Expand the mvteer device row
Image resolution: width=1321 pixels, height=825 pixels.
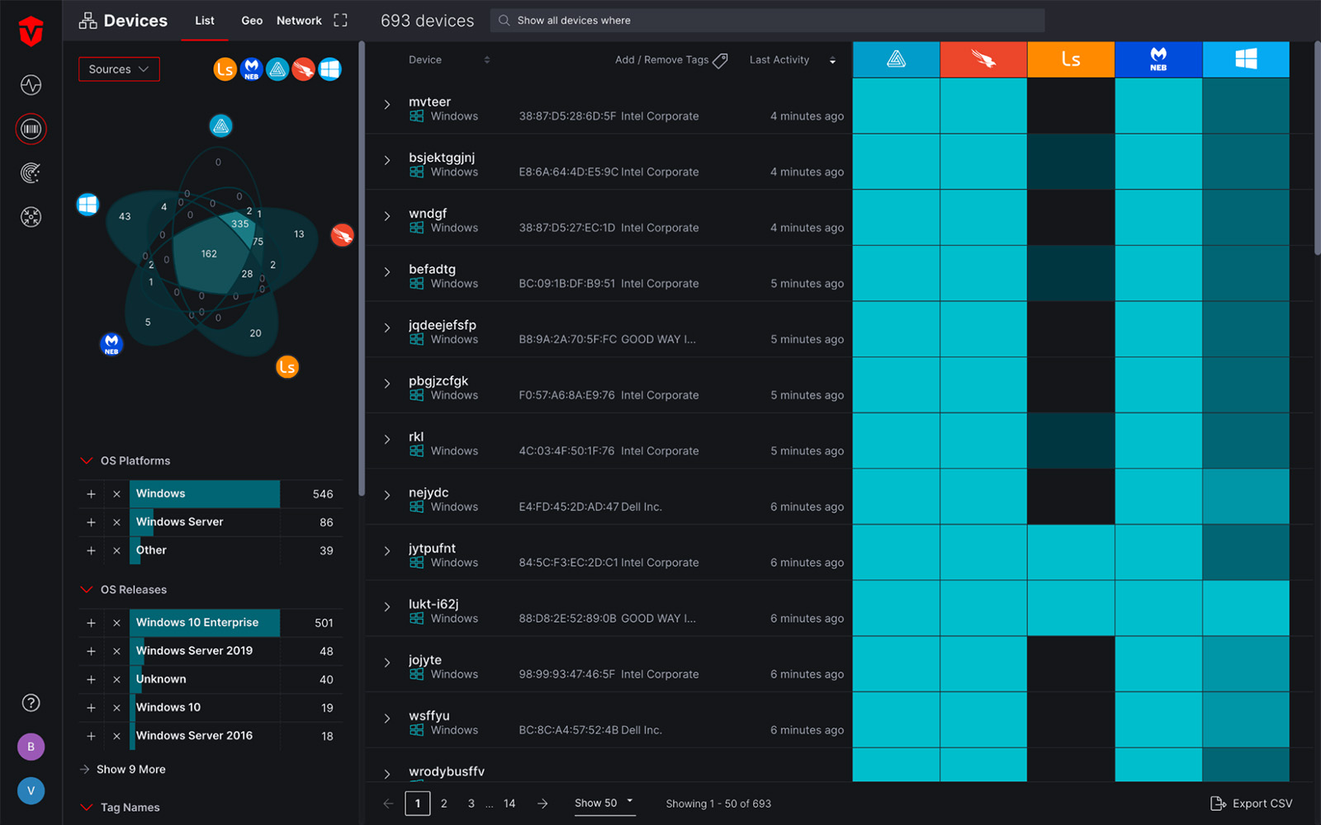pos(386,105)
